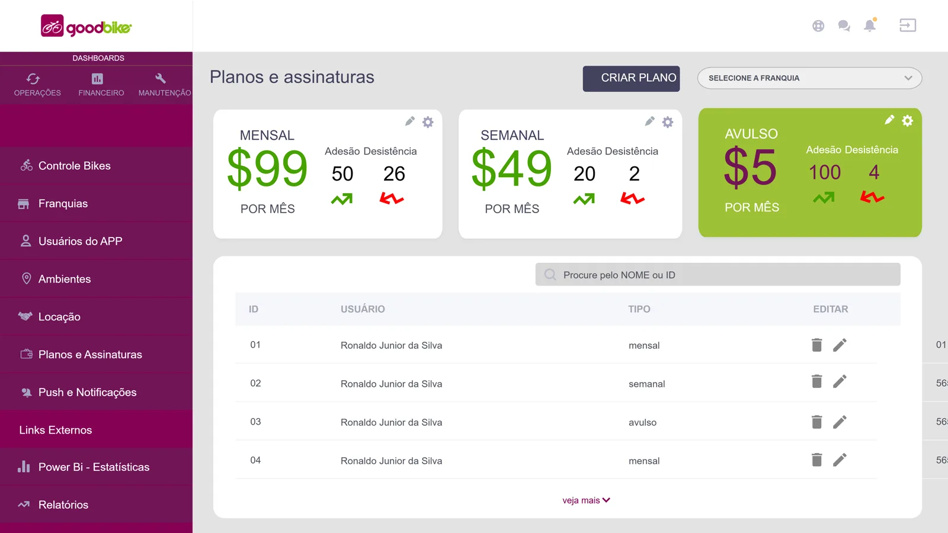The image size is (948, 533).
Task: Open AVULSO plan settings gear
Action: (908, 121)
